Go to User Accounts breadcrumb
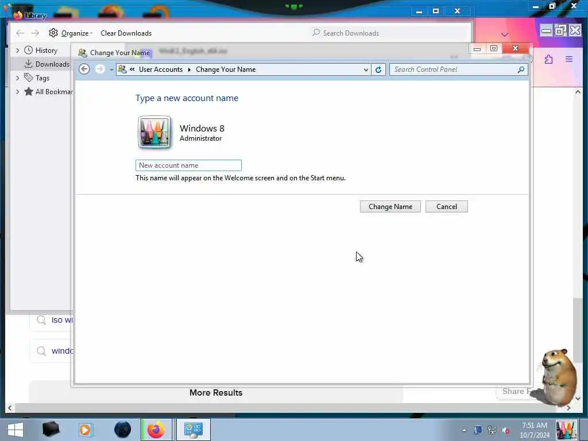Screen dimensions: 588x441 tap(161, 69)
